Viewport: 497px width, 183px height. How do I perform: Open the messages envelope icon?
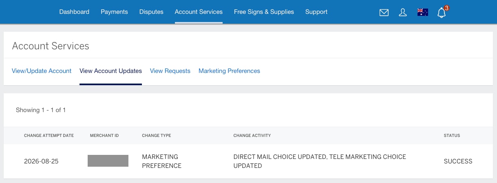click(384, 13)
